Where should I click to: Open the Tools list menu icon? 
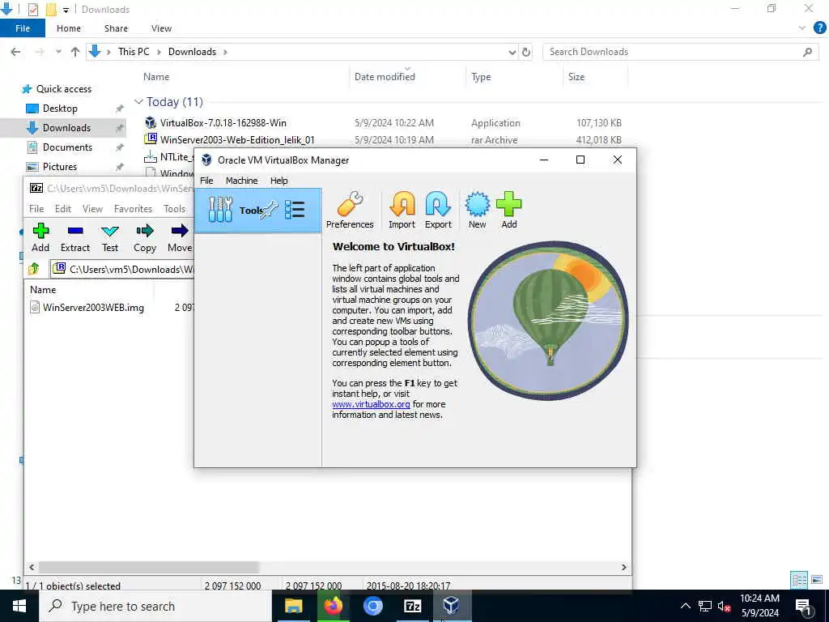tap(295, 210)
